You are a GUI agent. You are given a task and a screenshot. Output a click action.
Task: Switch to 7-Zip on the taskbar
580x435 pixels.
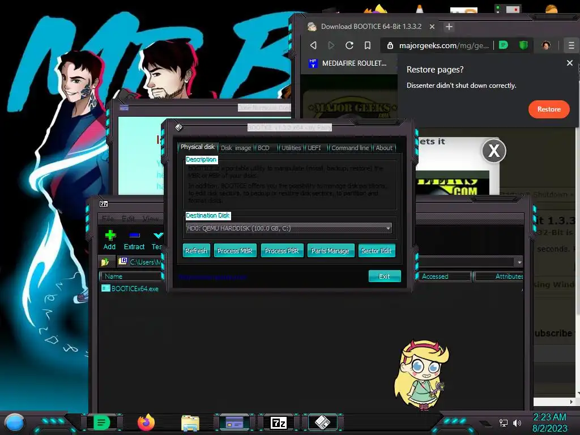click(279, 423)
